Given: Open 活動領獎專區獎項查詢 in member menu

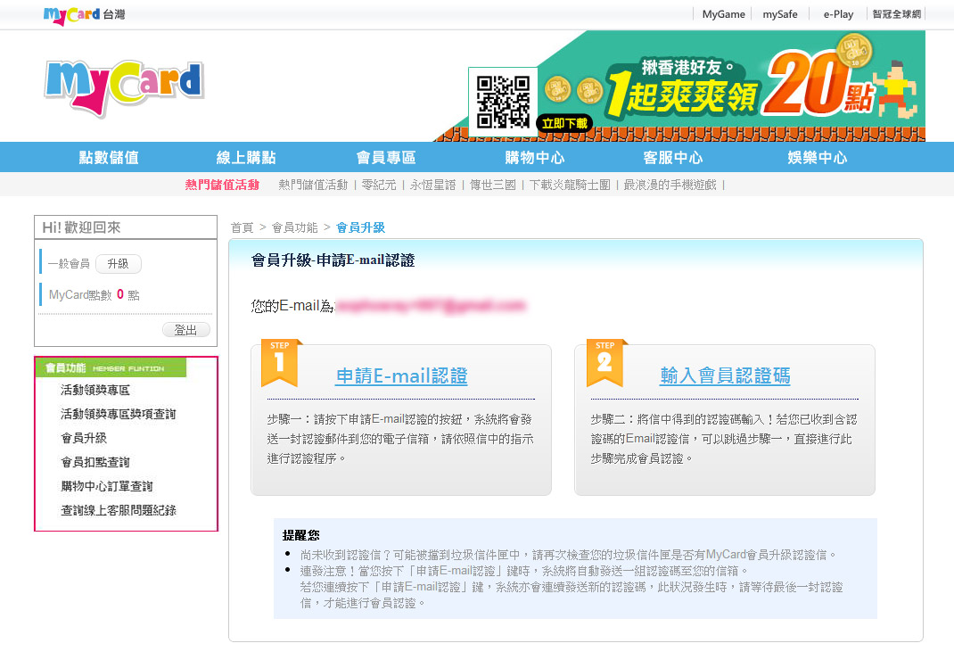Looking at the screenshot, I should (x=118, y=414).
